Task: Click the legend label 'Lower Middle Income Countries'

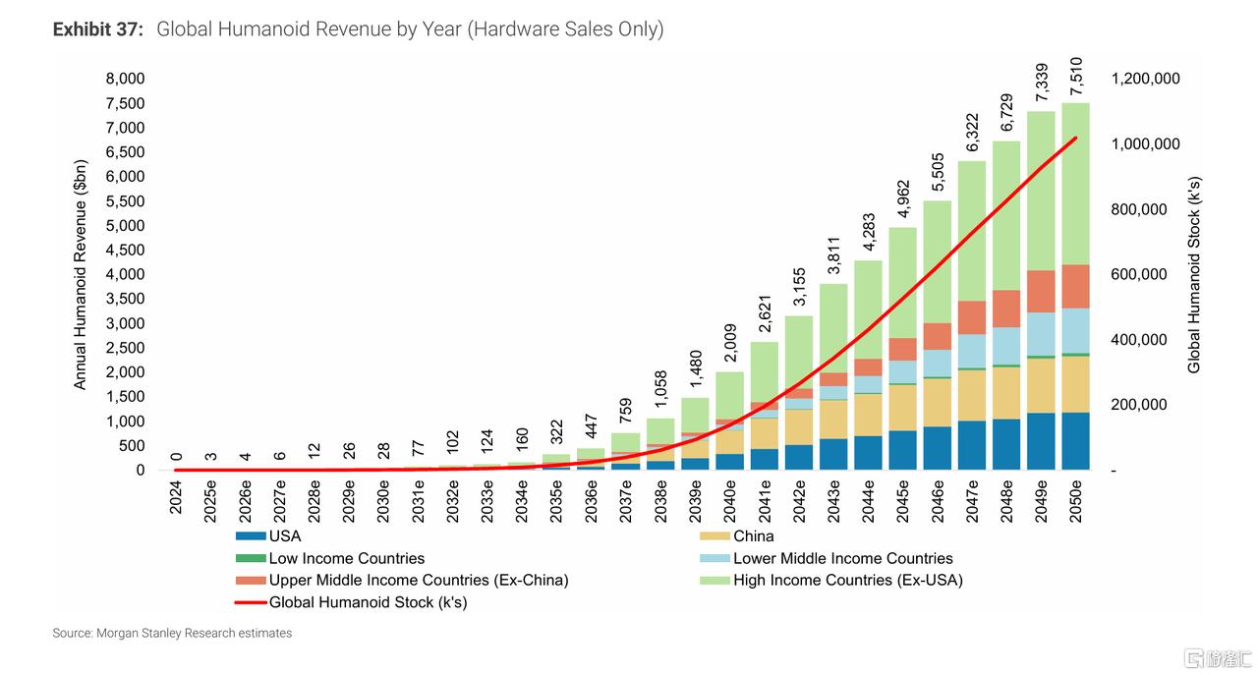Action: [843, 558]
